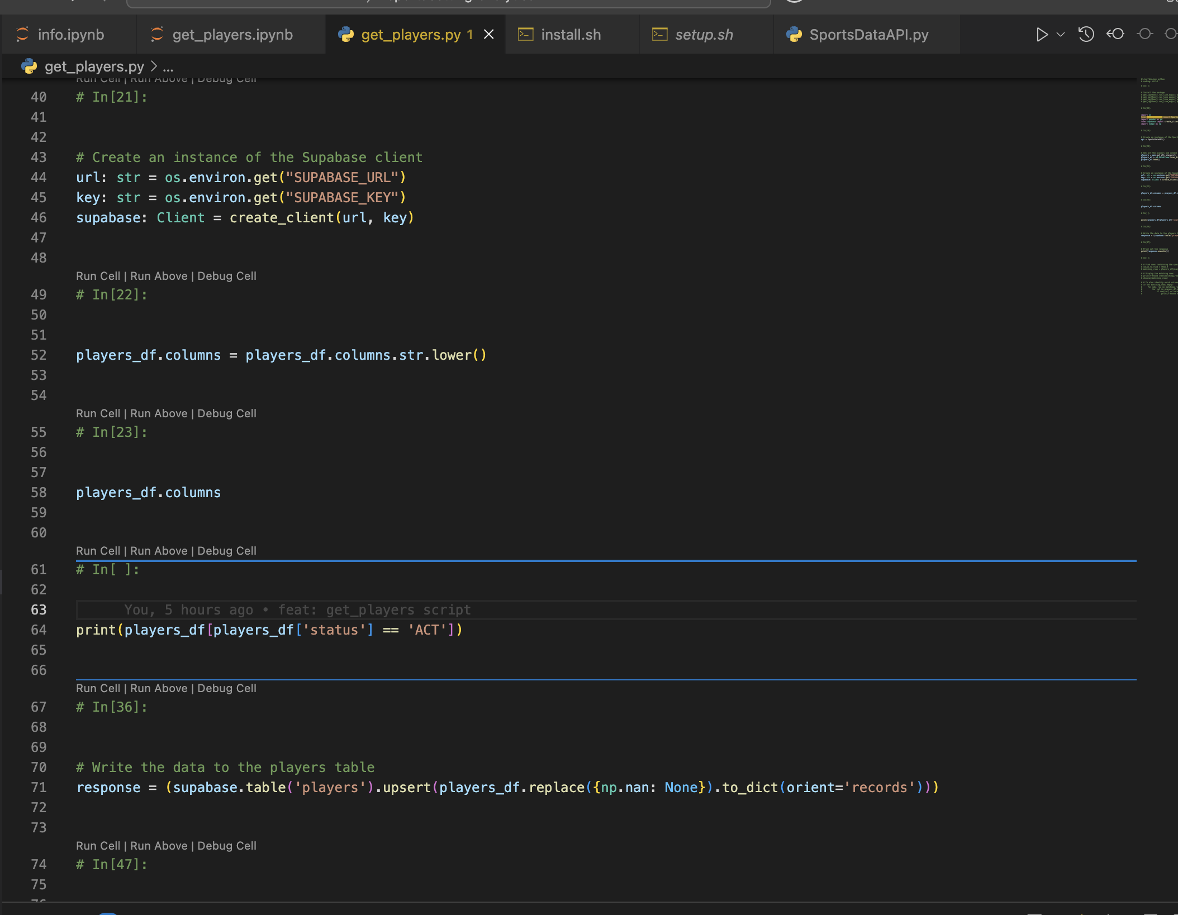Debug Cell for the In[36] cell

point(227,688)
